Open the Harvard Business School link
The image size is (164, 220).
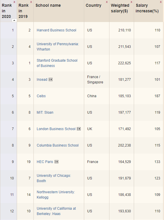[x=57, y=30]
